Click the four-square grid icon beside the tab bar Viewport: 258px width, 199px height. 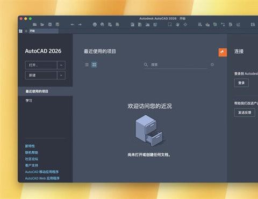20,31
